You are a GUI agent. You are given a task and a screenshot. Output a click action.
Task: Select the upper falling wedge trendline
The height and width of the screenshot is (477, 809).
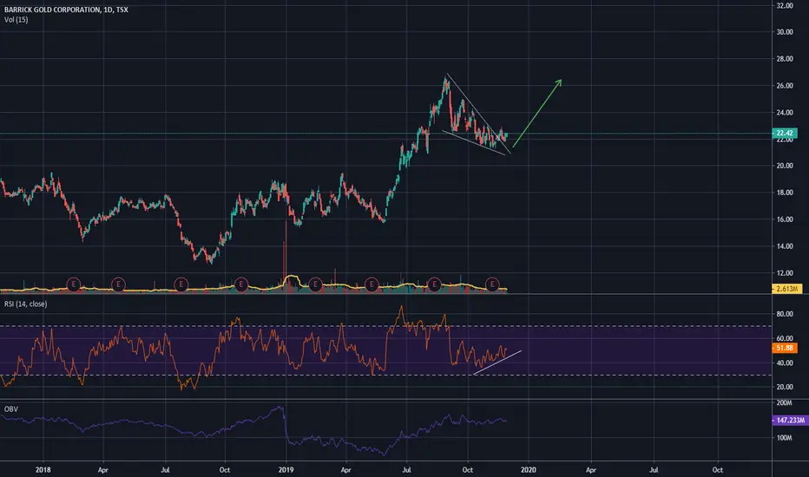click(x=479, y=114)
